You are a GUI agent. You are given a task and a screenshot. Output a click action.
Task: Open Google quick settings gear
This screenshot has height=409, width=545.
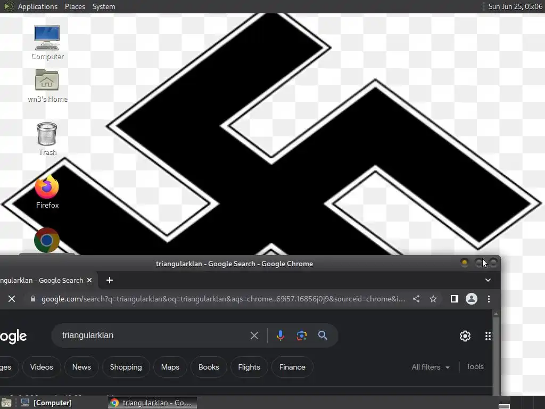(465, 336)
